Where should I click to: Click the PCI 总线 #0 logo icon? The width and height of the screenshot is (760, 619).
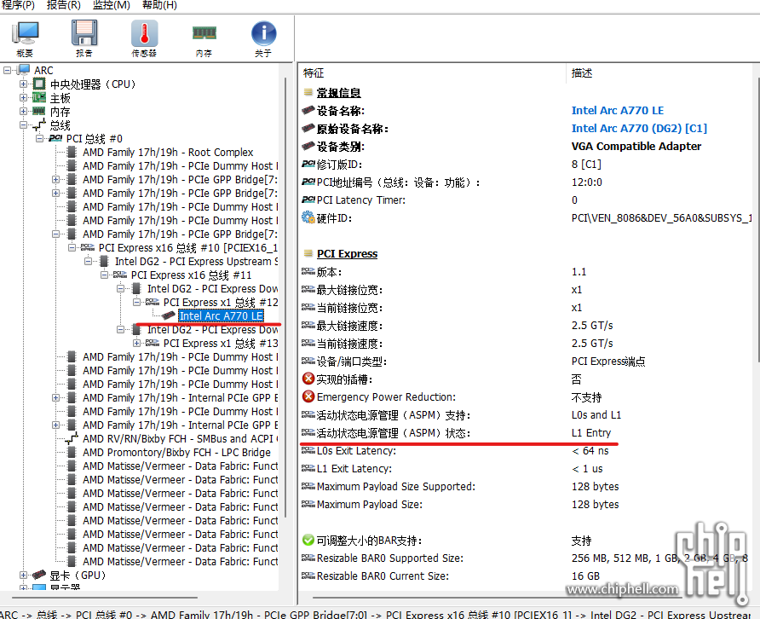(x=55, y=138)
